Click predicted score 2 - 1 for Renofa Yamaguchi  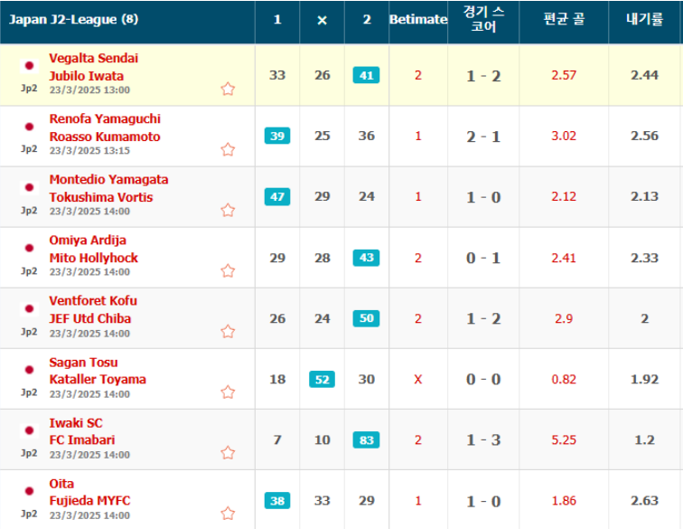[x=483, y=137]
